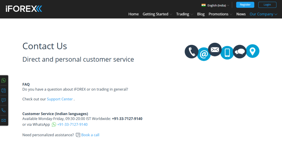
Task: Click 'Direct and personal customer service' subtitle
Action: coord(78,59)
